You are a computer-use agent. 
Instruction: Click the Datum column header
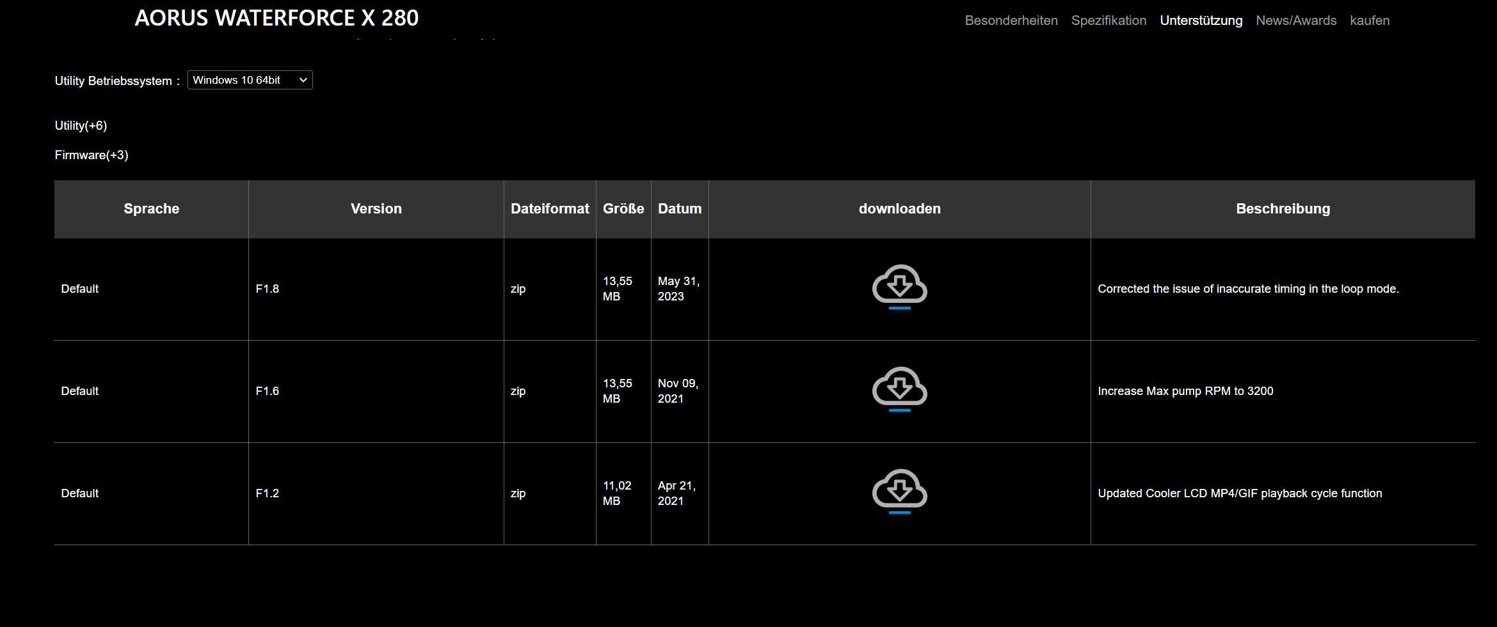pyautogui.click(x=680, y=208)
